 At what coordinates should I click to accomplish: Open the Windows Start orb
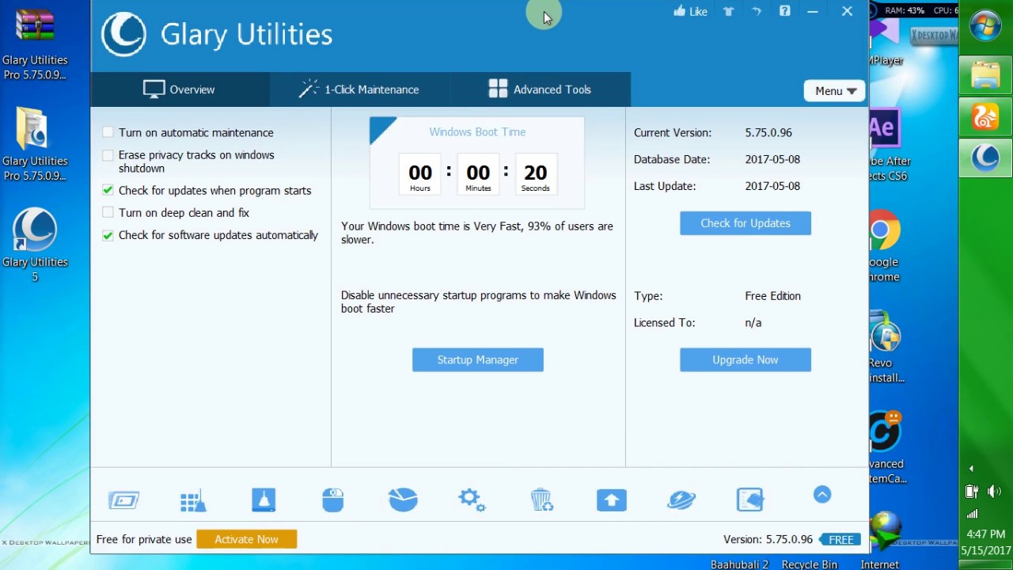[x=985, y=26]
